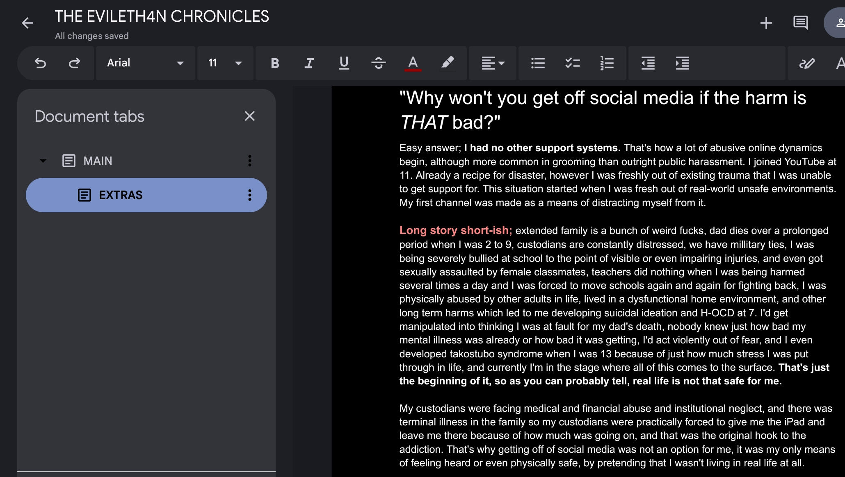Decrease paragraph indent

[648, 63]
